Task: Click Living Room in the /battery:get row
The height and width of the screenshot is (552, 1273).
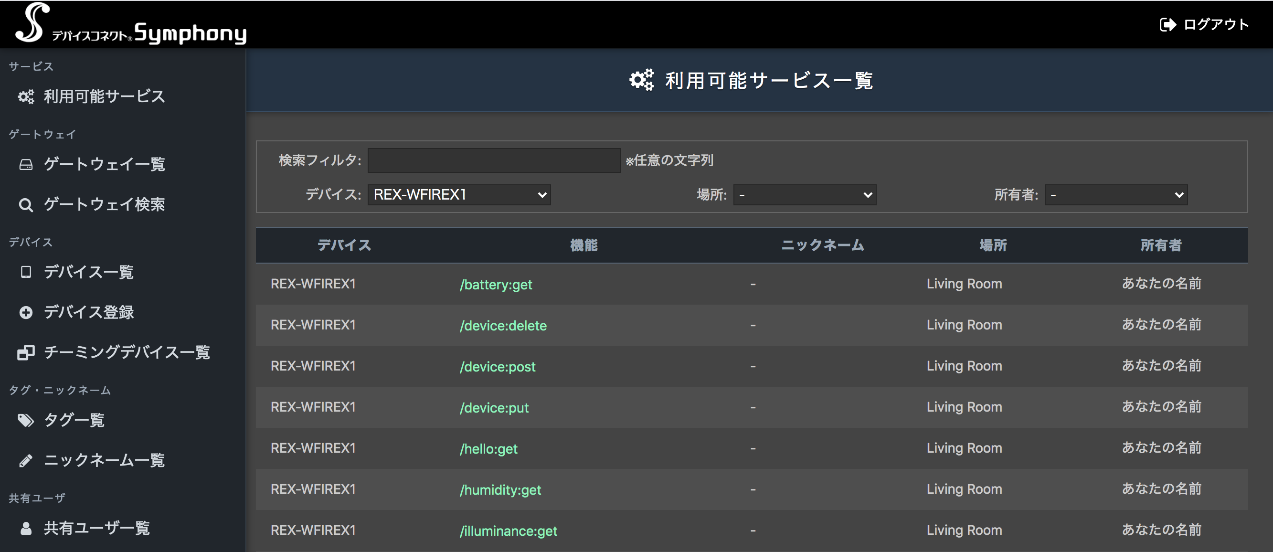Action: [x=964, y=284]
